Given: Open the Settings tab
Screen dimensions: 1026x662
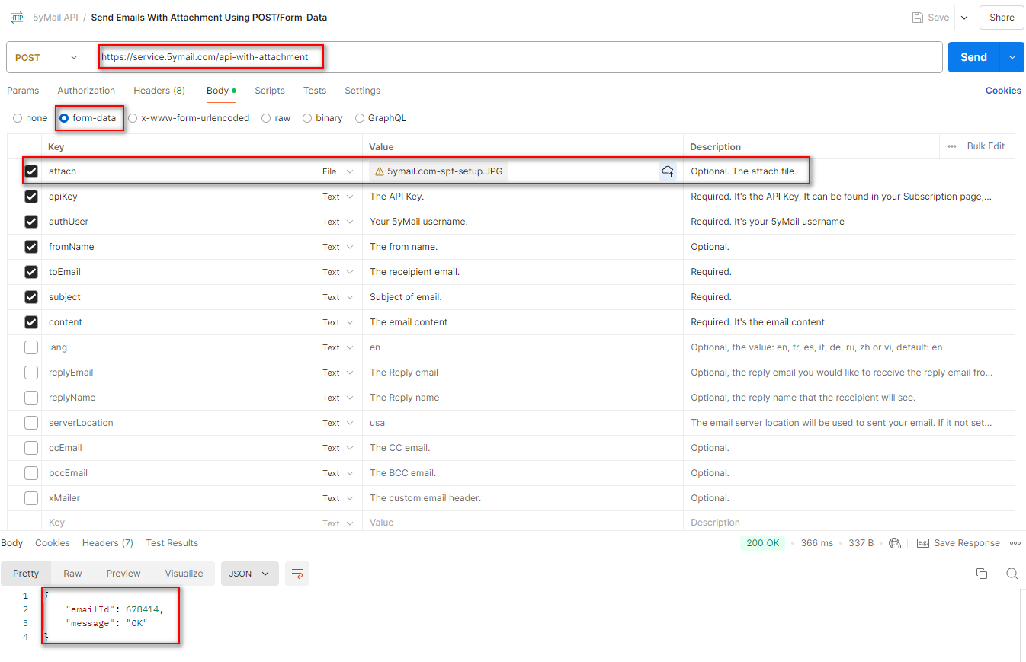Looking at the screenshot, I should pos(362,90).
